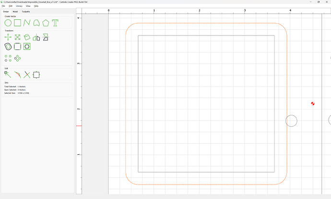Switch to the Toolpaths tab
Viewport: 331px width, 199px height.
coord(26,12)
